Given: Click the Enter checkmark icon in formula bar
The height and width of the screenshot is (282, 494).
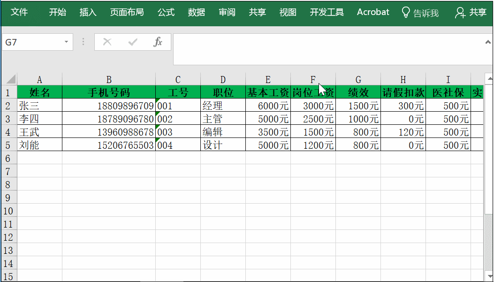Looking at the screenshot, I should (x=133, y=42).
